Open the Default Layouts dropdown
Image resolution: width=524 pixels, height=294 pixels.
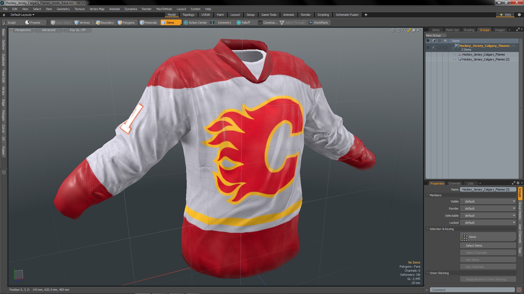22,15
